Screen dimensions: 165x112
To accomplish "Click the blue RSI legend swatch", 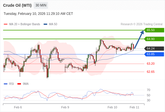I will (6, 84).
